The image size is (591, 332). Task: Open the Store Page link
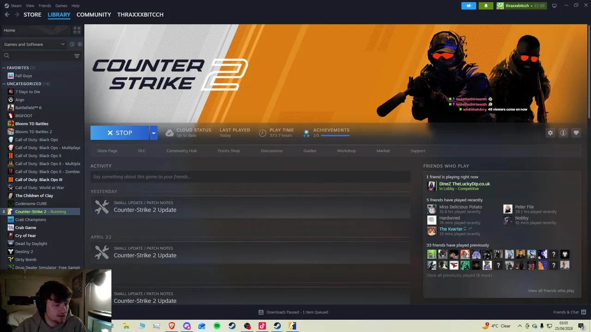(x=107, y=151)
